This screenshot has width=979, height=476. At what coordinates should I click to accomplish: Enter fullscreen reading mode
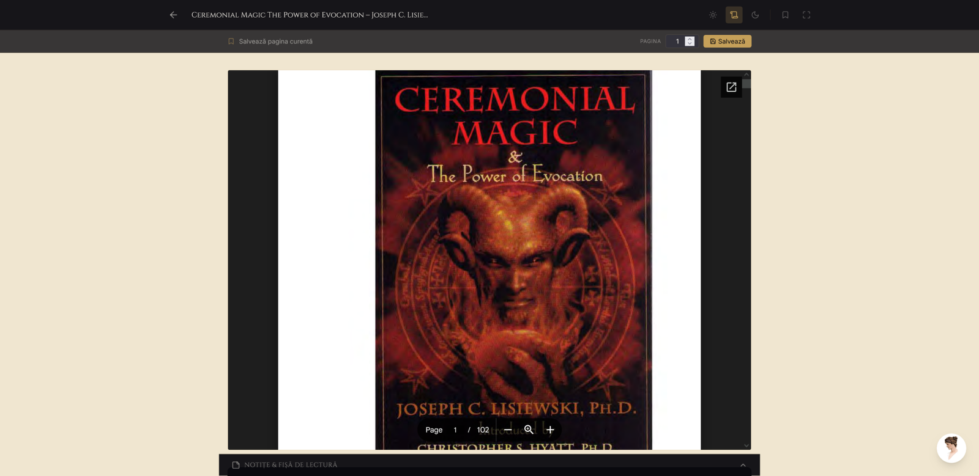pos(806,15)
